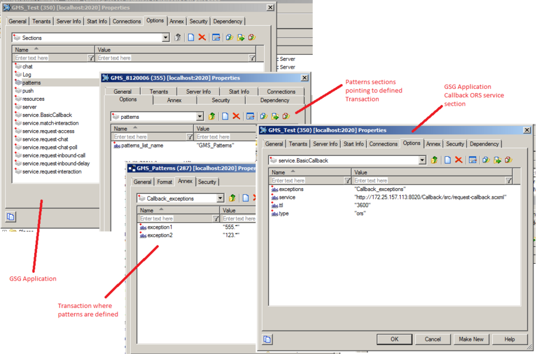Screen dimensions: 537x354
Task: Click the properties edit icon in service.BasicCallback toolbar
Action: 473,160
